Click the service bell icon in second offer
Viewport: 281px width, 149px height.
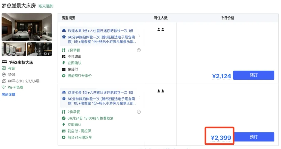(64, 92)
